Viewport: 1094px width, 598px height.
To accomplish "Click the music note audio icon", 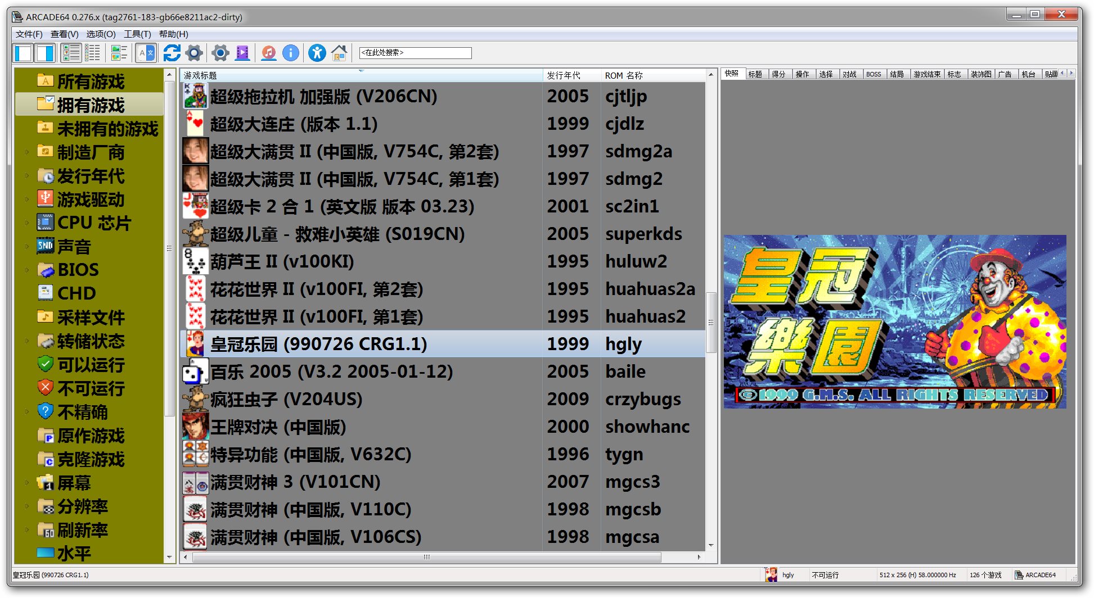I will coord(269,53).
